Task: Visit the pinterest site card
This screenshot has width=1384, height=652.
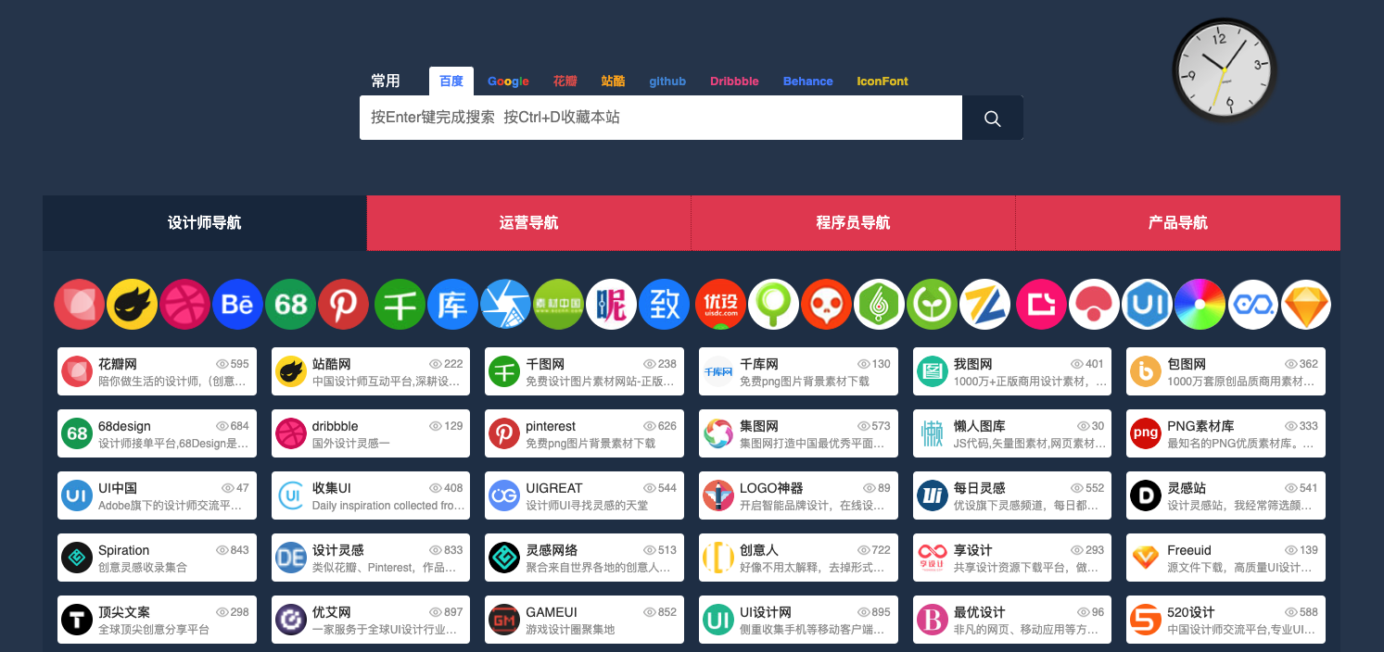Action: (x=584, y=433)
